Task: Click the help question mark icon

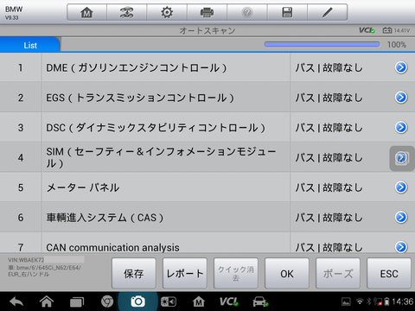Action: click(247, 12)
